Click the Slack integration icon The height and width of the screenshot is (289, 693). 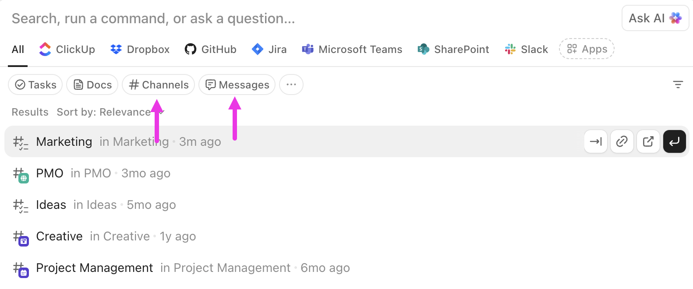coord(509,49)
